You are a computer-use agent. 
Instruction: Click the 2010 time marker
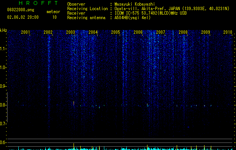point(228,32)
